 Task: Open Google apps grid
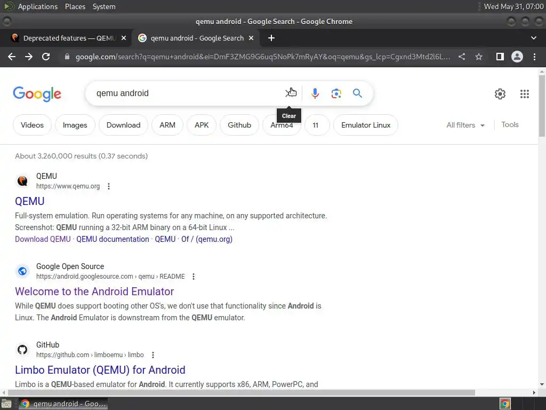click(x=525, y=94)
